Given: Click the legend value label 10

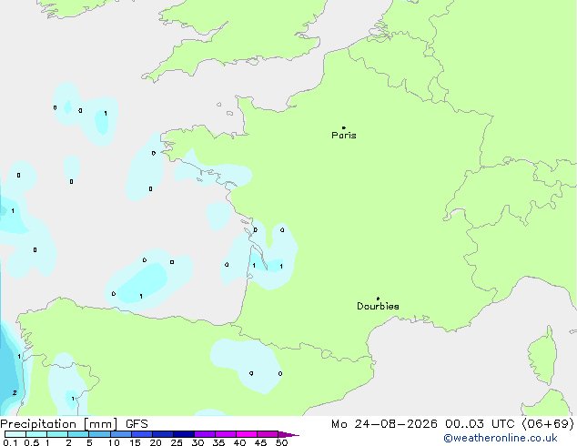Looking at the screenshot, I should [x=114, y=442].
